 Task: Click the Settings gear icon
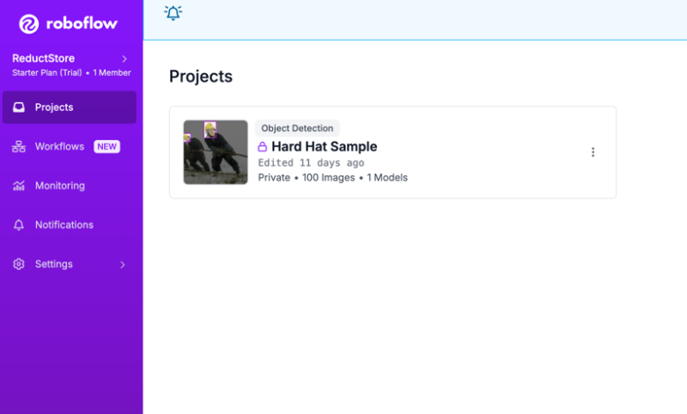[18, 264]
